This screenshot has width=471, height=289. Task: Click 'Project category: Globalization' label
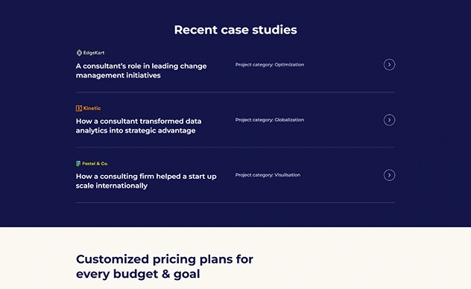tap(270, 120)
